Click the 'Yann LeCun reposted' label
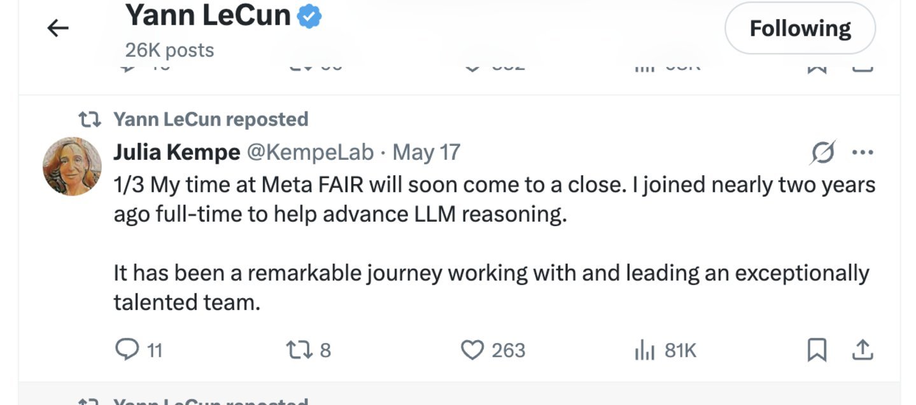The height and width of the screenshot is (405, 916). click(211, 119)
